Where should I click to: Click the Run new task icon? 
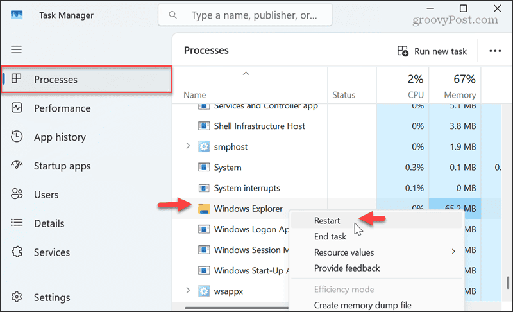403,51
